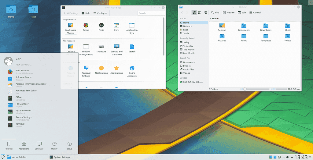
Task: Open the Configure menu in System Settings
Action: [100, 13]
